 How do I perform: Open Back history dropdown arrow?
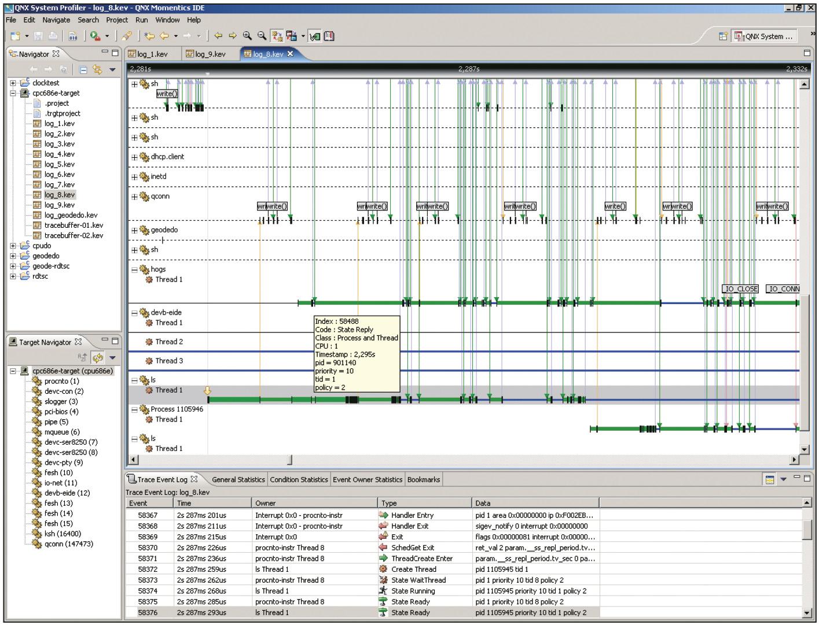175,36
